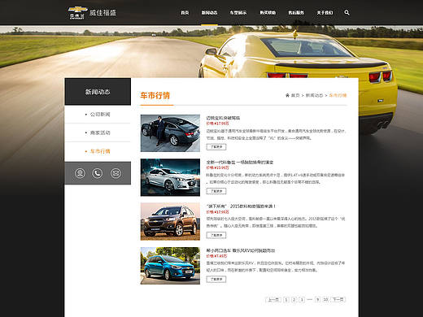Open 购买帮助 in top navigation
This screenshot has width=423, height=317.
coord(268,13)
